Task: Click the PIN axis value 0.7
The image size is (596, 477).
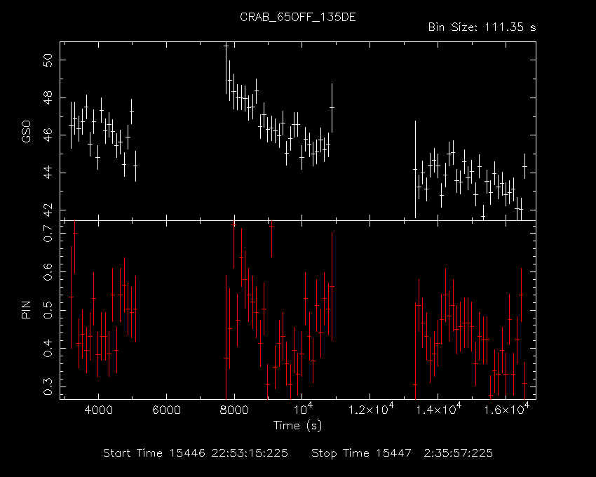Action: pos(48,233)
